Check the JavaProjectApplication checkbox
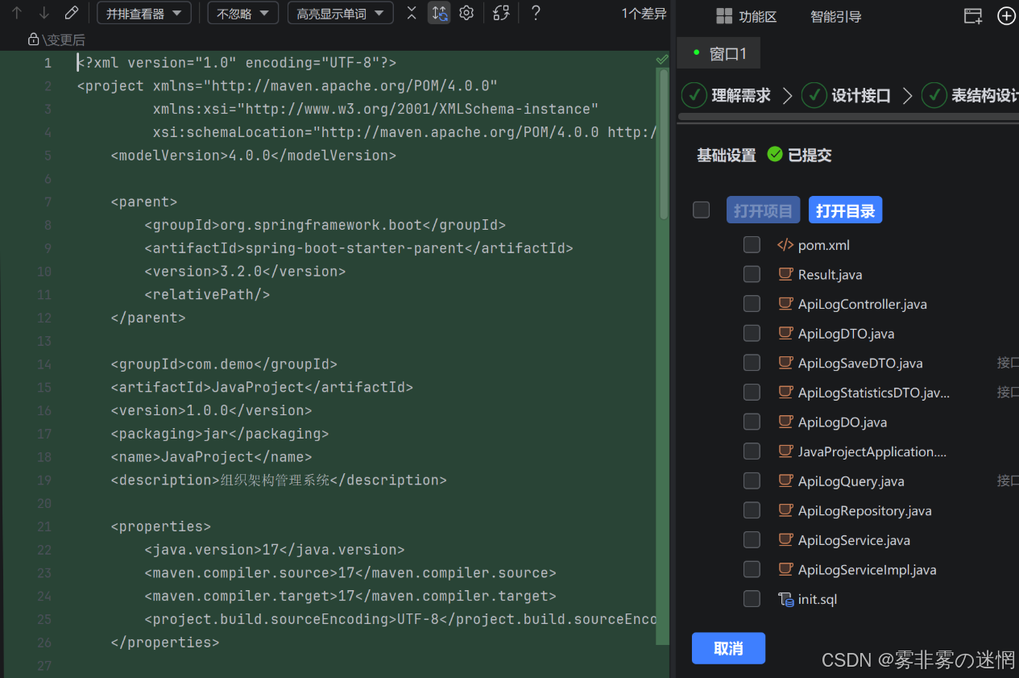Screen dimensions: 1019x678 point(752,451)
